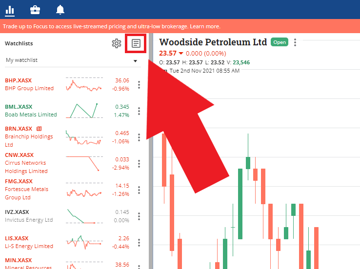The image size is (360, 269).
Task: Open the options menu beside Woodside Petroleum Ltd
Action: [x=295, y=42]
